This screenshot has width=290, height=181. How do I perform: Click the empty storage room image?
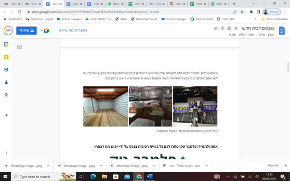105,106
